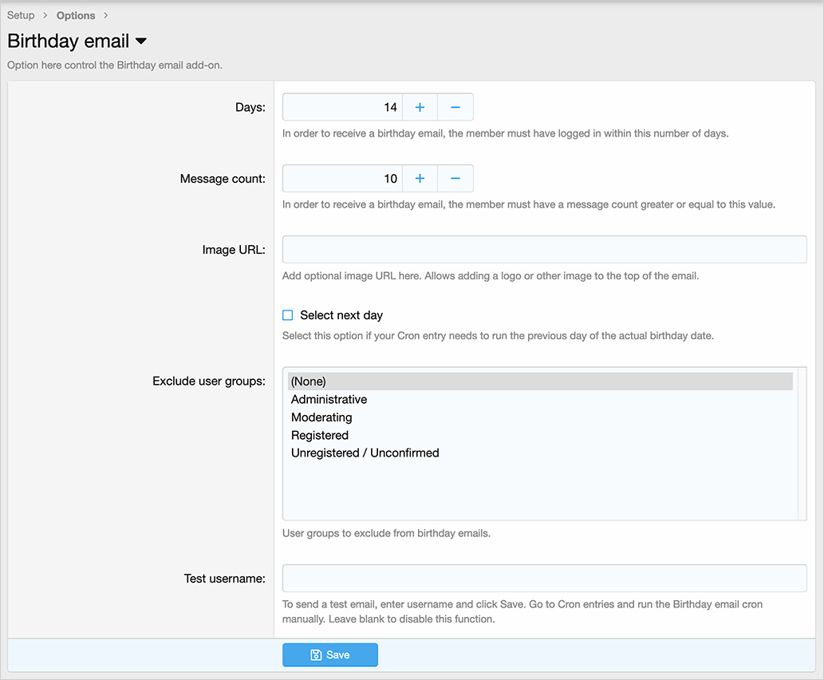Click the Image URL text field
Screen dimensions: 824x680
(x=544, y=250)
